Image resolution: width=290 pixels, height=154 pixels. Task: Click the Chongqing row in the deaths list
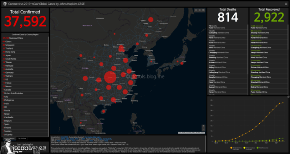pos(228,52)
